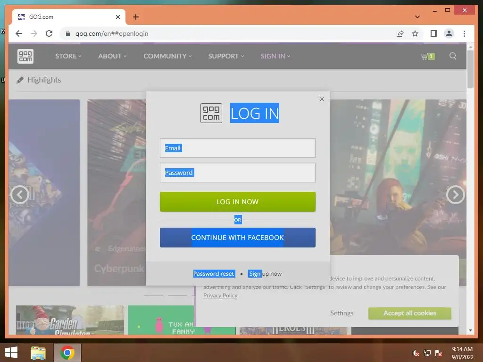The width and height of the screenshot is (483, 362).
Task: Click the search magnifier icon in the site header
Action: pos(453,56)
